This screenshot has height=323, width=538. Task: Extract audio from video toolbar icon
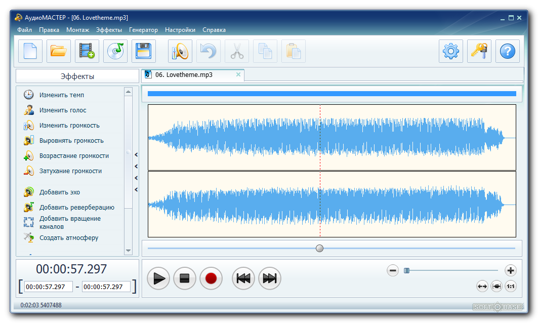pos(87,51)
